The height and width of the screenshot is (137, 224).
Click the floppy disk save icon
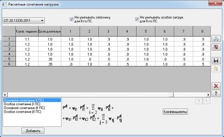point(216,61)
